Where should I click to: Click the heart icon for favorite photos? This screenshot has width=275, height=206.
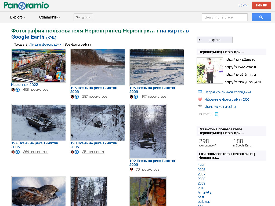(200, 99)
